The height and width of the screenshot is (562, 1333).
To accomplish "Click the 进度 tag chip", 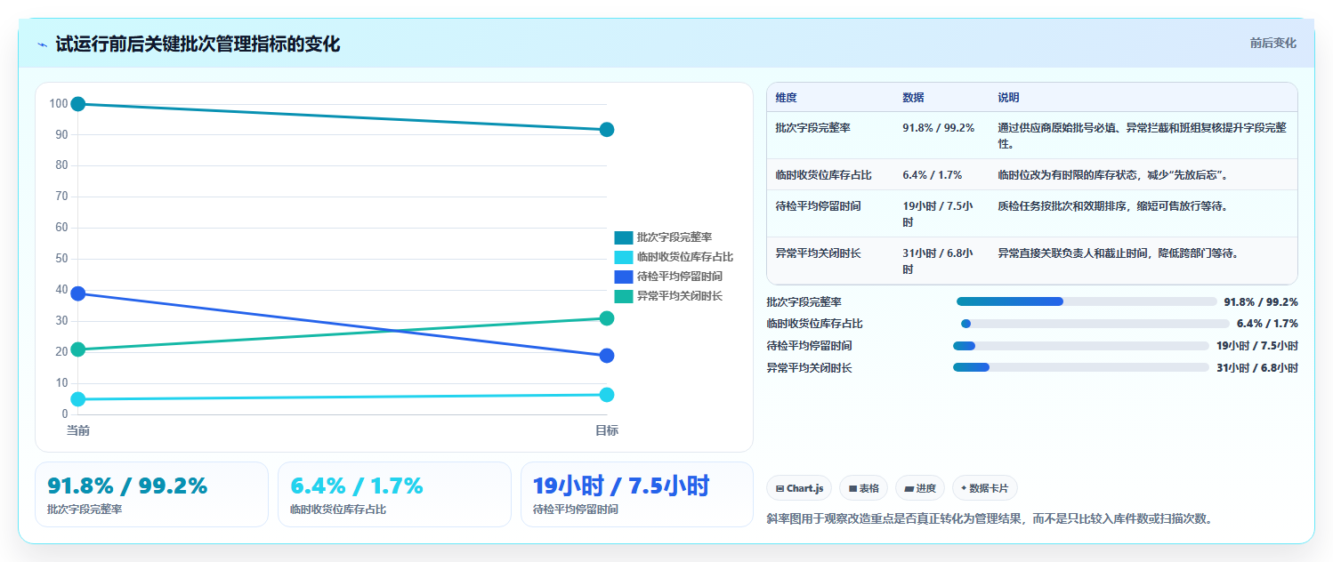I will tap(920, 488).
